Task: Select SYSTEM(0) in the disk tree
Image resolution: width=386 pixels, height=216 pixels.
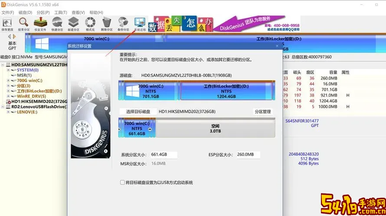Action: (x=28, y=70)
